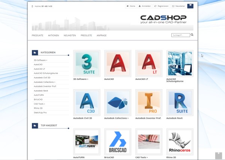Open the Autodesk Civil 3D thumbnail
The height and width of the screenshot is (160, 225).
[87, 103]
